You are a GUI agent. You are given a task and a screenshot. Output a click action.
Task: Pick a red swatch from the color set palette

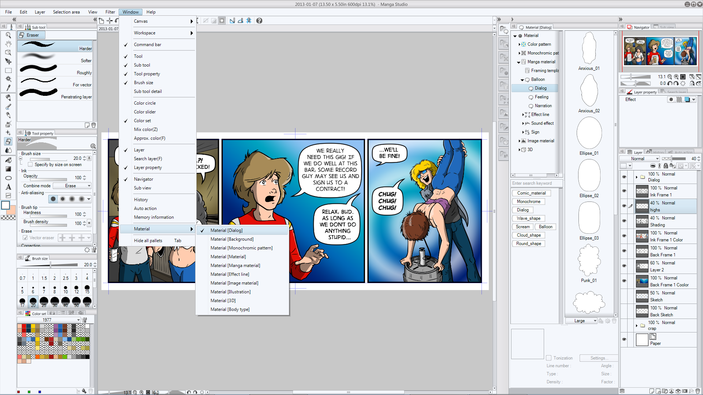23,326
